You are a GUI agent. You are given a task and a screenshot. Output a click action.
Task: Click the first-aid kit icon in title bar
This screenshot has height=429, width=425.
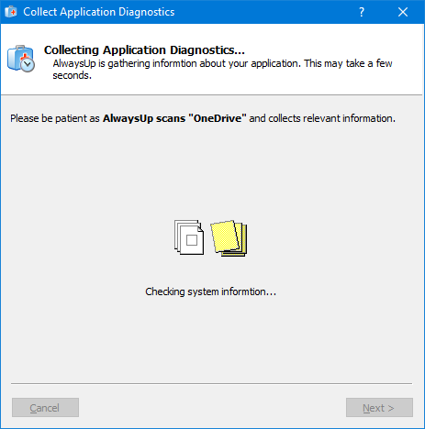pos(11,12)
